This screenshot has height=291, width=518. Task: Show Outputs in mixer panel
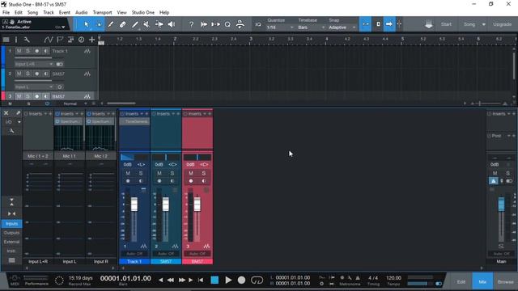(11, 233)
